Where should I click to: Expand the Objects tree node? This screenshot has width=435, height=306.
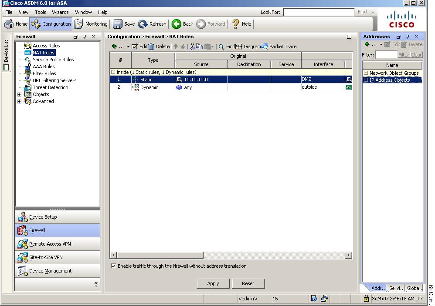tap(20, 94)
